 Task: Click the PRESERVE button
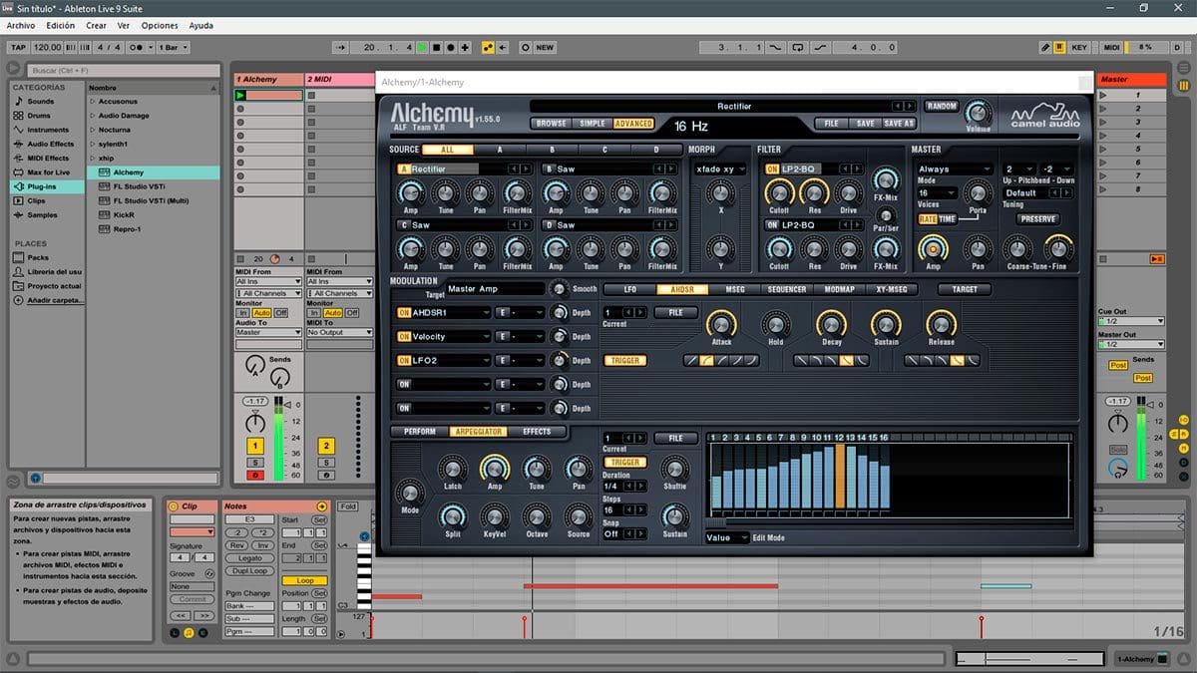(x=1038, y=218)
